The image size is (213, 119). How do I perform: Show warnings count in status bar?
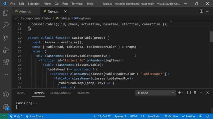(20, 116)
